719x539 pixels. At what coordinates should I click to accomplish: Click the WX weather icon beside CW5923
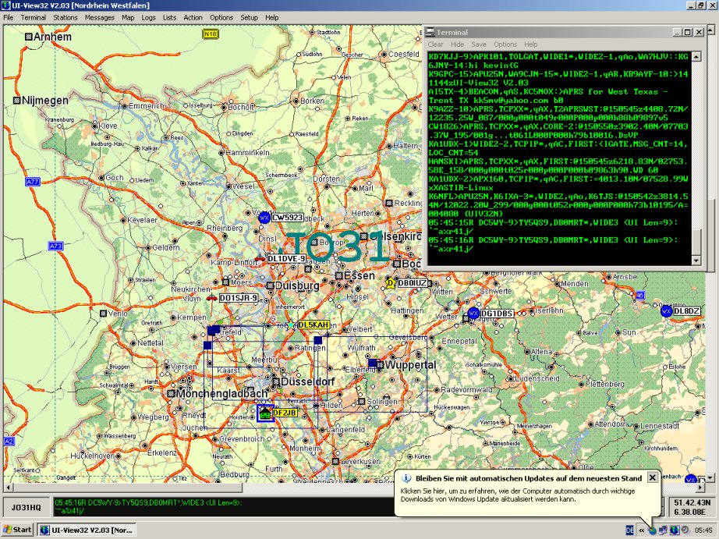pyautogui.click(x=264, y=218)
